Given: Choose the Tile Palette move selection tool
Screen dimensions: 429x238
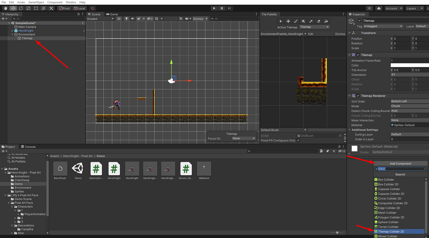Looking at the screenshot, I should tap(288, 21).
